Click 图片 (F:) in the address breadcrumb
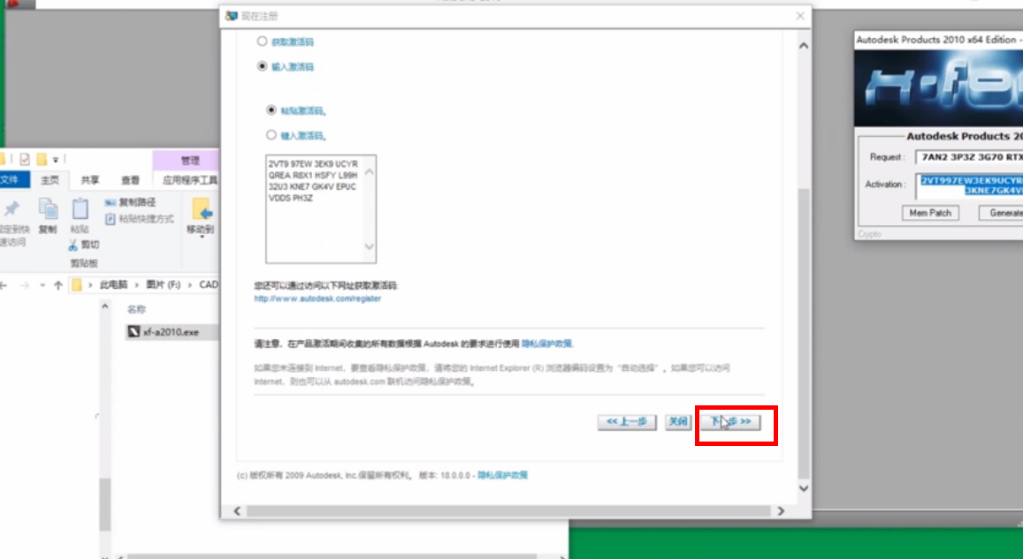This screenshot has width=1023, height=559. pos(163,284)
